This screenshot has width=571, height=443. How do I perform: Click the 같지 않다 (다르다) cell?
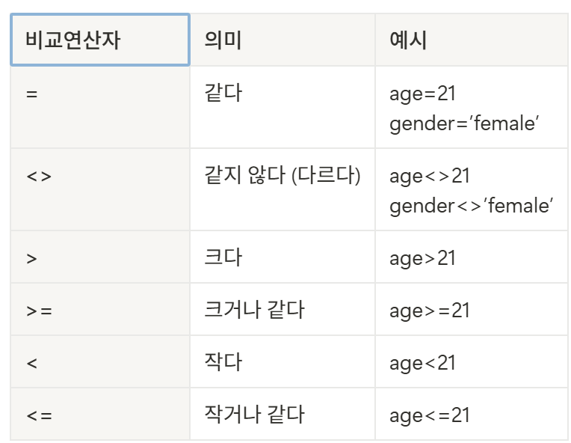coord(282,189)
